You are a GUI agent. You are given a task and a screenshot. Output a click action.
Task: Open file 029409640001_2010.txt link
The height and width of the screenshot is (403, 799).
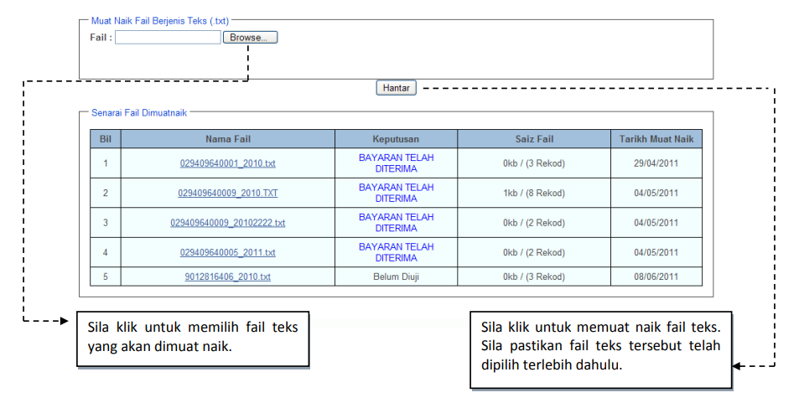coord(228,163)
